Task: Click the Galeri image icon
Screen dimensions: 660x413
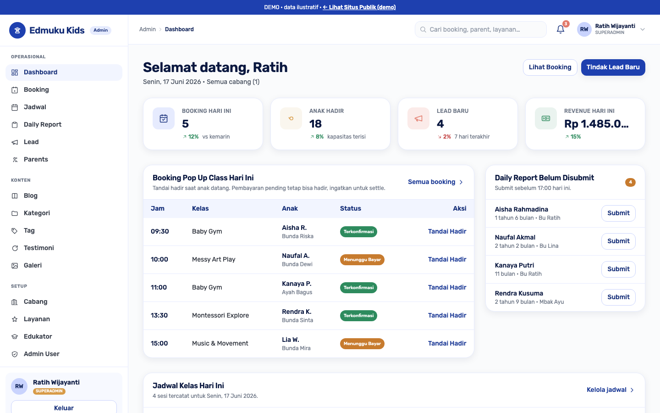Action: coord(15,266)
